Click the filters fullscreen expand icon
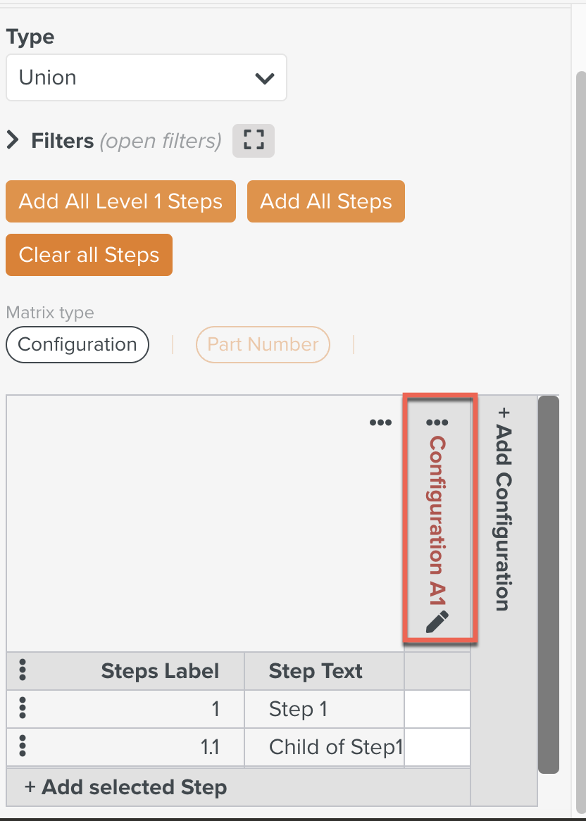The image size is (586, 821). (253, 141)
